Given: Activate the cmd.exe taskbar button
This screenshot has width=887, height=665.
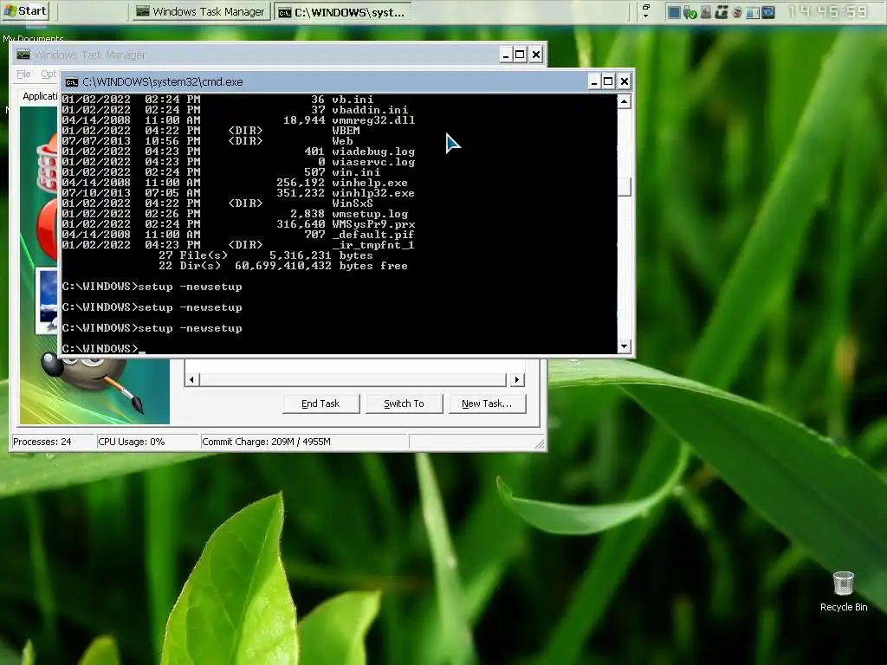Looking at the screenshot, I should (342, 12).
